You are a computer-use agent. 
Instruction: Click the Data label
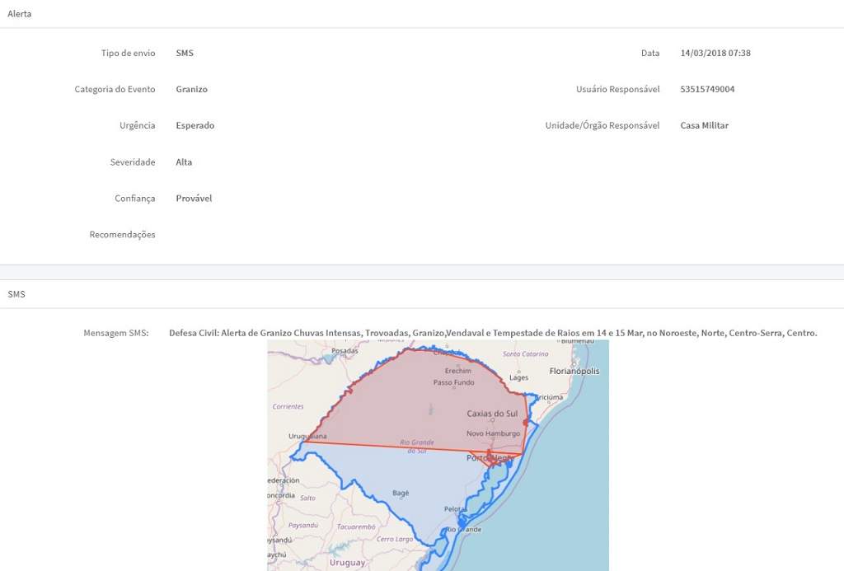tap(650, 54)
